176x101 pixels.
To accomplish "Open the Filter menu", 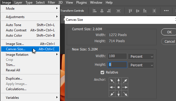I will pos(51,2).
